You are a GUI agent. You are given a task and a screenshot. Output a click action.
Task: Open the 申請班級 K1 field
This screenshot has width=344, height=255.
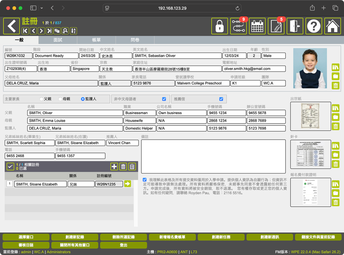pos(245,83)
